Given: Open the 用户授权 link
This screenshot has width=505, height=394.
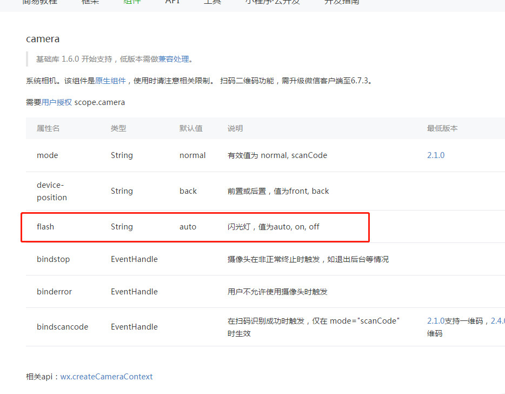Looking at the screenshot, I should tap(57, 102).
